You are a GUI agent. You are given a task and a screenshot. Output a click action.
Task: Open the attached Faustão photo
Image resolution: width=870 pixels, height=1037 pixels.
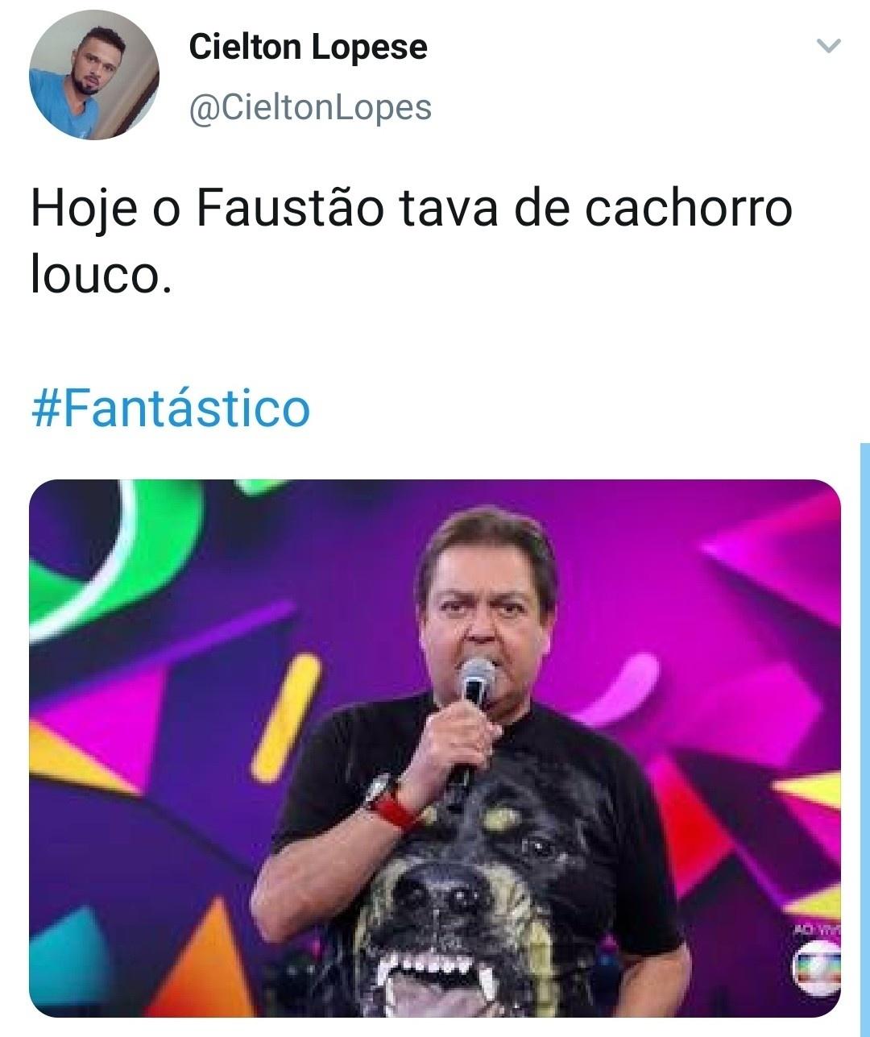coord(435,748)
